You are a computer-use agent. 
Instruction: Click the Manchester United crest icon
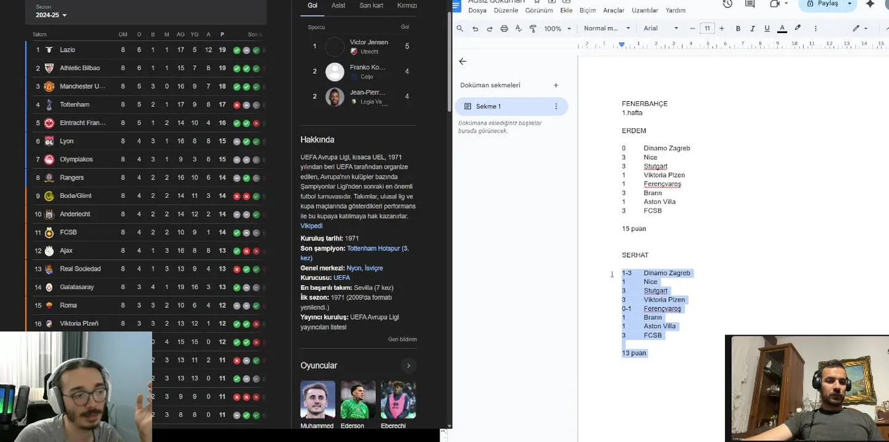click(x=49, y=87)
